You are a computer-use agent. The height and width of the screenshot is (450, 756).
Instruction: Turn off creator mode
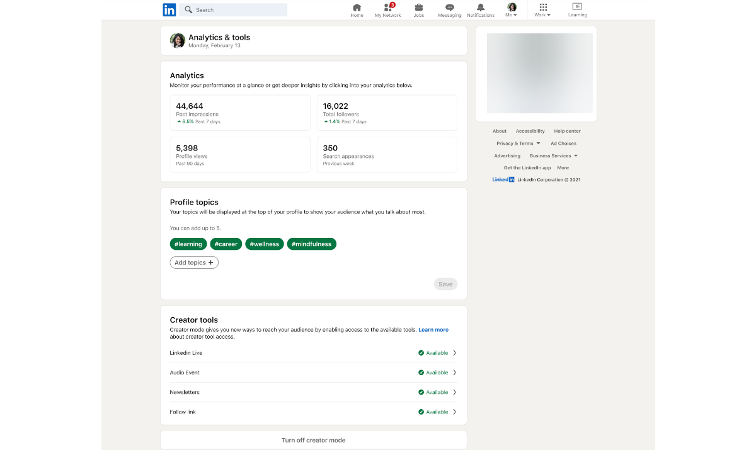point(313,439)
